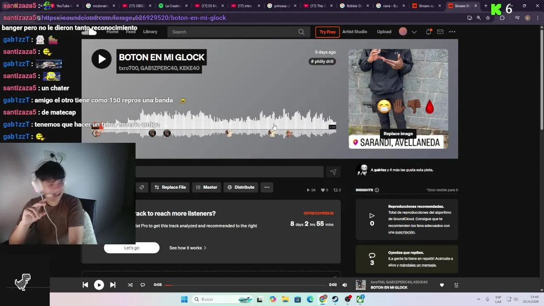Viewport: 544px width, 306px height.
Task: Play the BOTON EN MI GLOCK track header
Action: pyautogui.click(x=102, y=59)
